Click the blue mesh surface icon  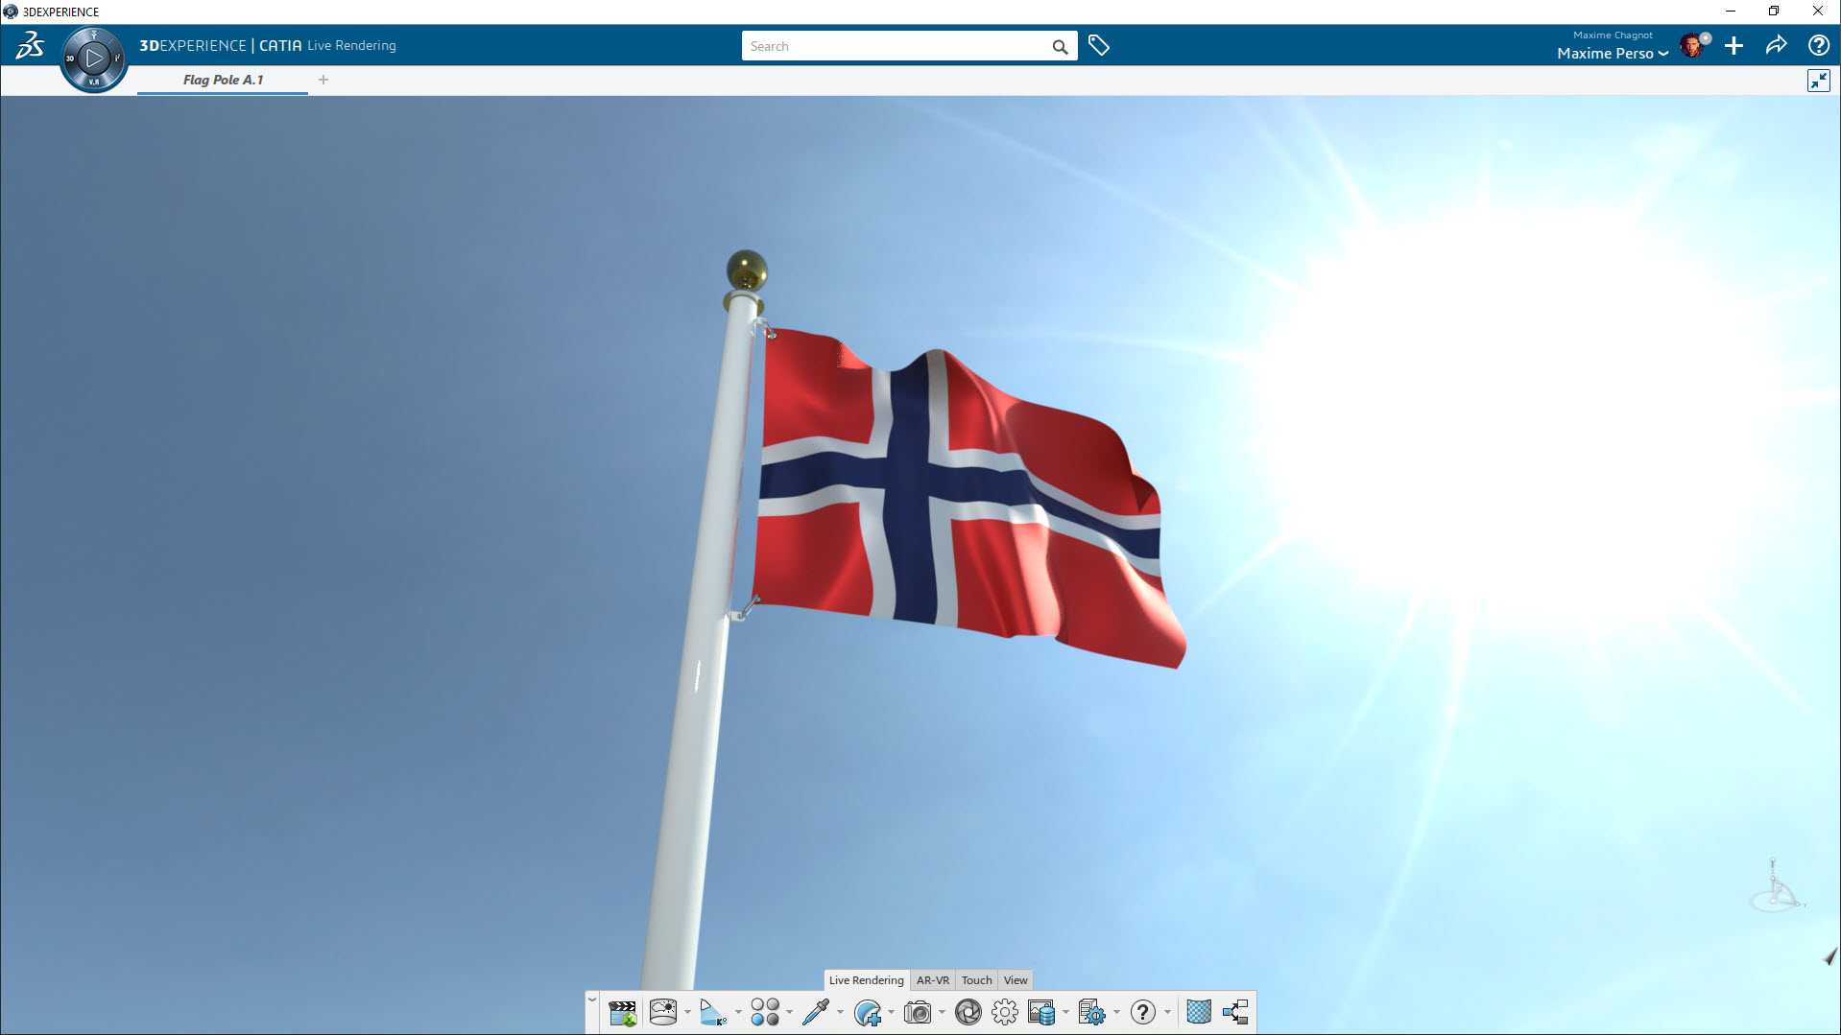[x=1199, y=1012]
